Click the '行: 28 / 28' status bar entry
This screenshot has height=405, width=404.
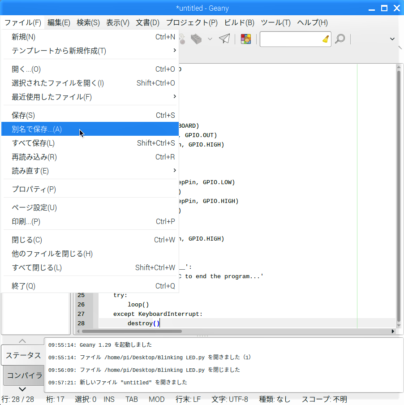click(x=18, y=399)
